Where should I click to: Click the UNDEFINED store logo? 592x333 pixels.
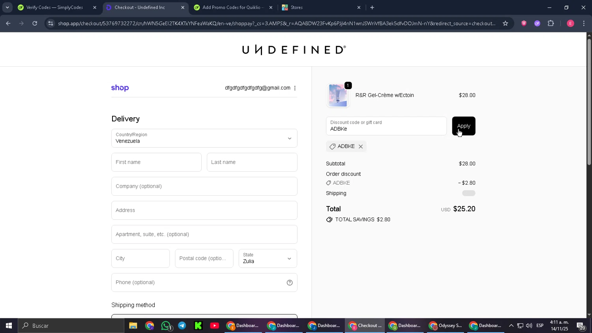click(294, 50)
